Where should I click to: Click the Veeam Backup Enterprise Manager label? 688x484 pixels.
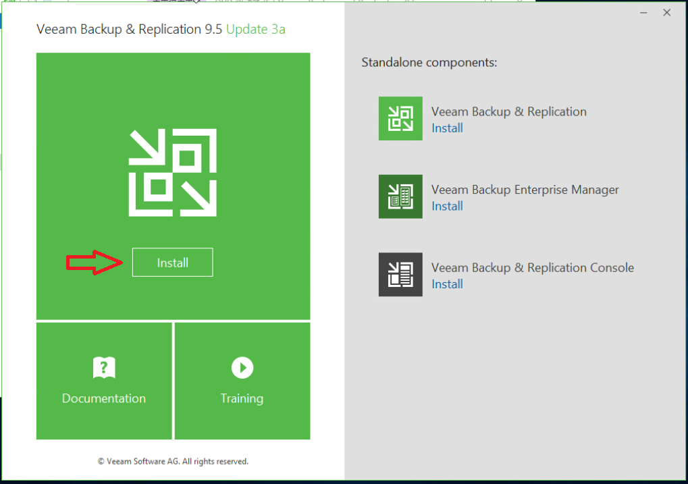[x=525, y=190]
